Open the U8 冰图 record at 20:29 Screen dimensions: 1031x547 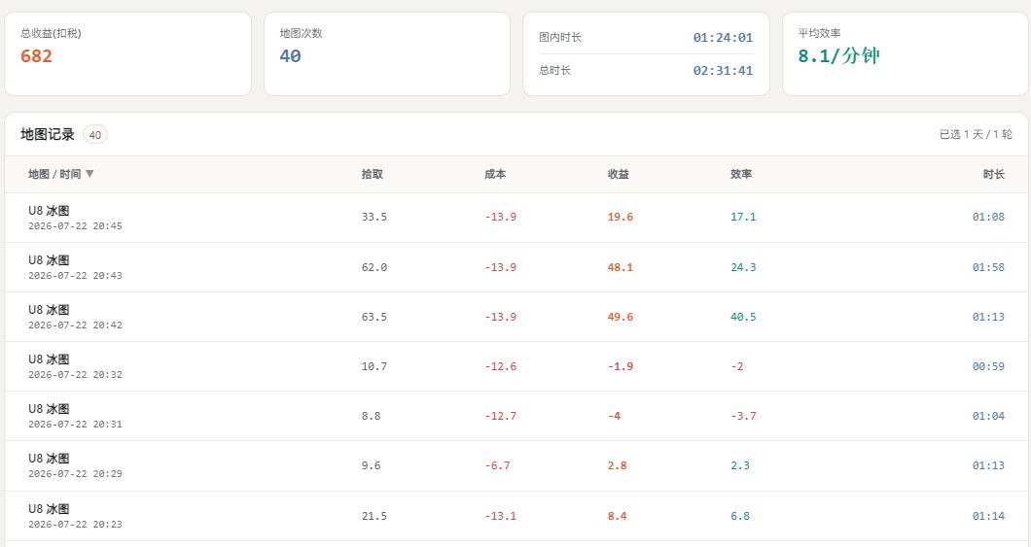point(516,465)
